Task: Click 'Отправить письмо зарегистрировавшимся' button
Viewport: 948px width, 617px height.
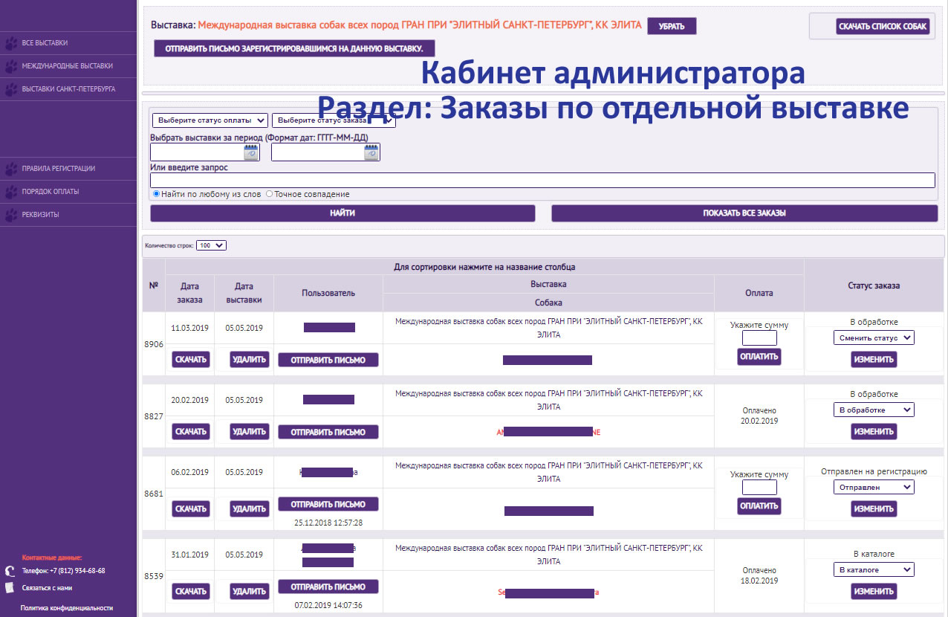Action: click(x=294, y=48)
